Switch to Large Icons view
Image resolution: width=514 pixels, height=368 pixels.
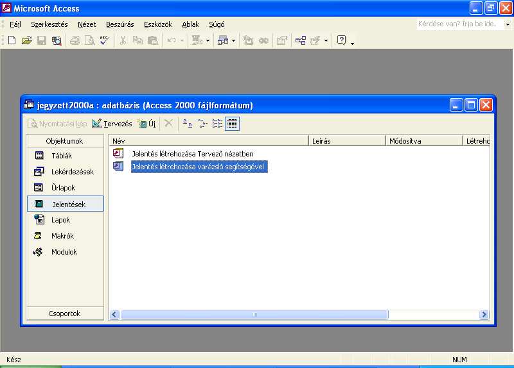click(188, 123)
